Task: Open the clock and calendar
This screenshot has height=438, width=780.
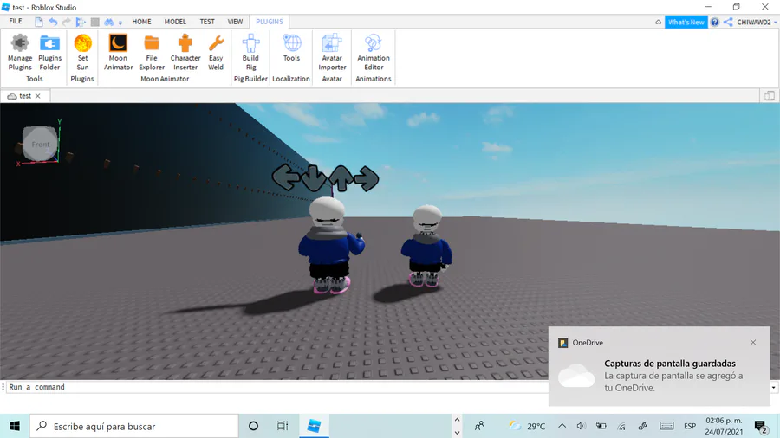Action: point(724,426)
